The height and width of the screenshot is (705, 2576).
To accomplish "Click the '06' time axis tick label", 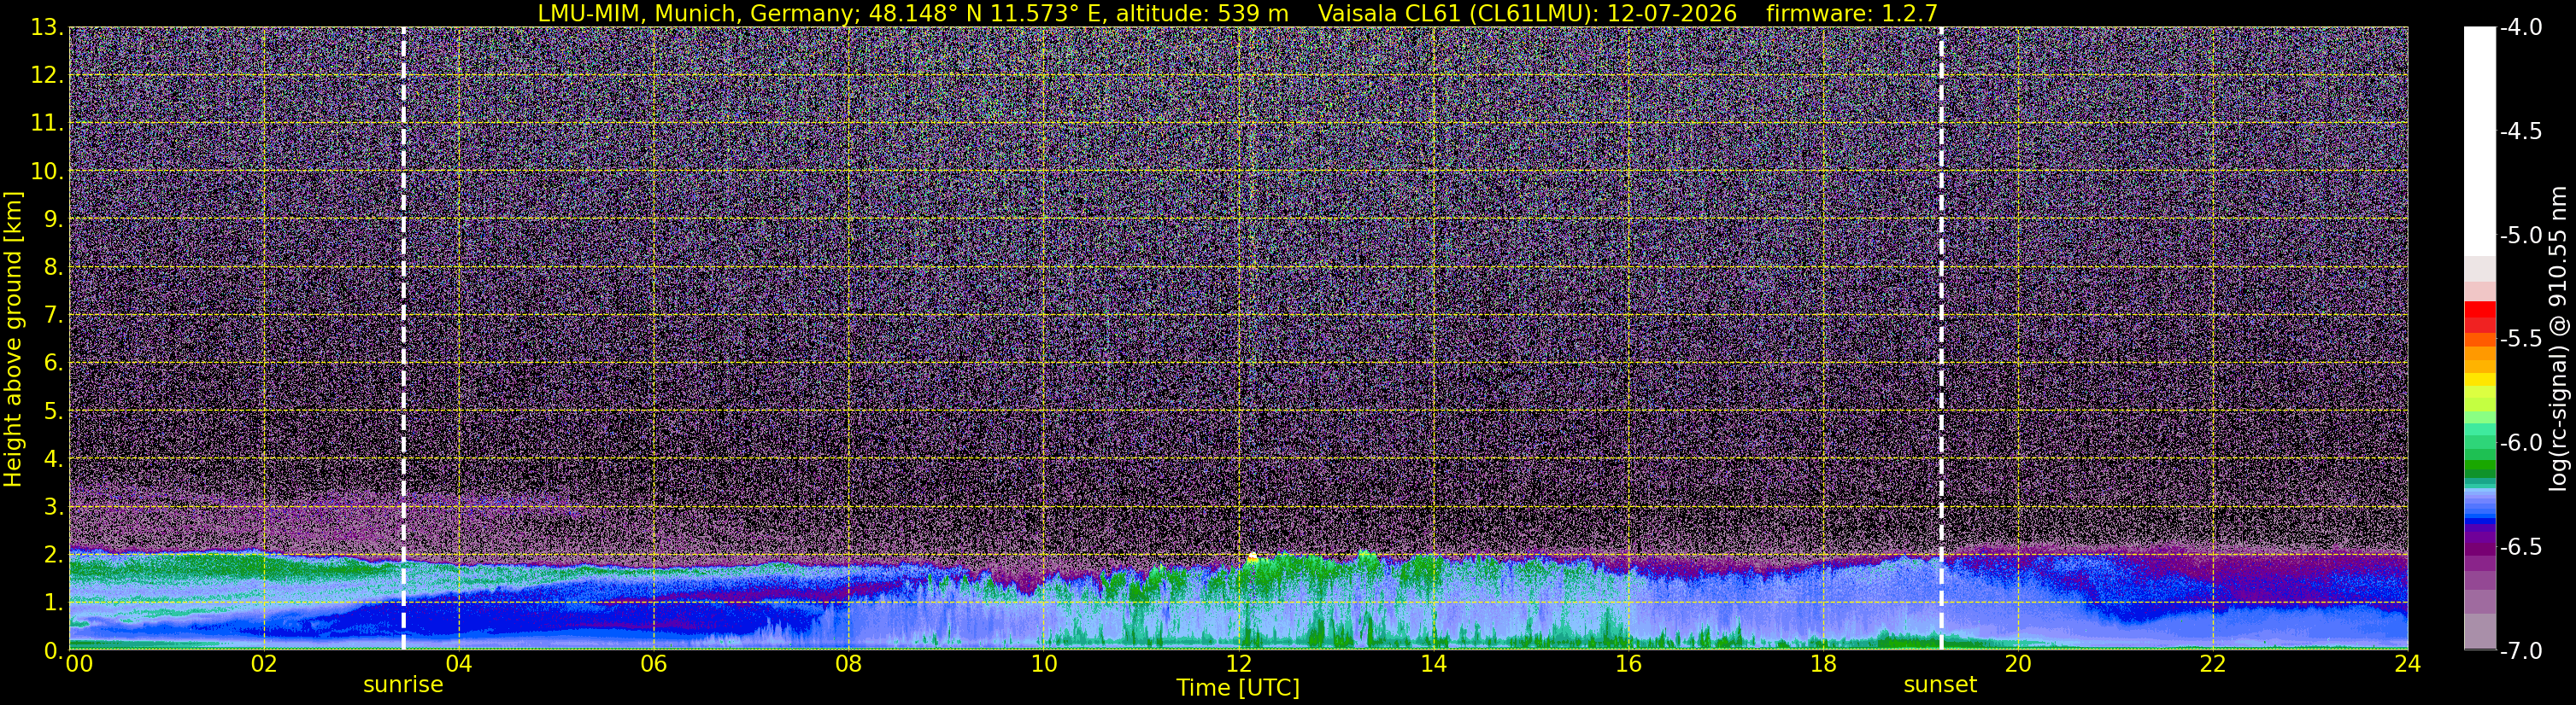I will (654, 664).
